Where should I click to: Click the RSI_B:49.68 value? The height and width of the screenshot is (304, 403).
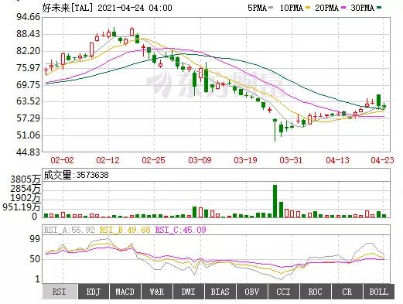(x=125, y=230)
